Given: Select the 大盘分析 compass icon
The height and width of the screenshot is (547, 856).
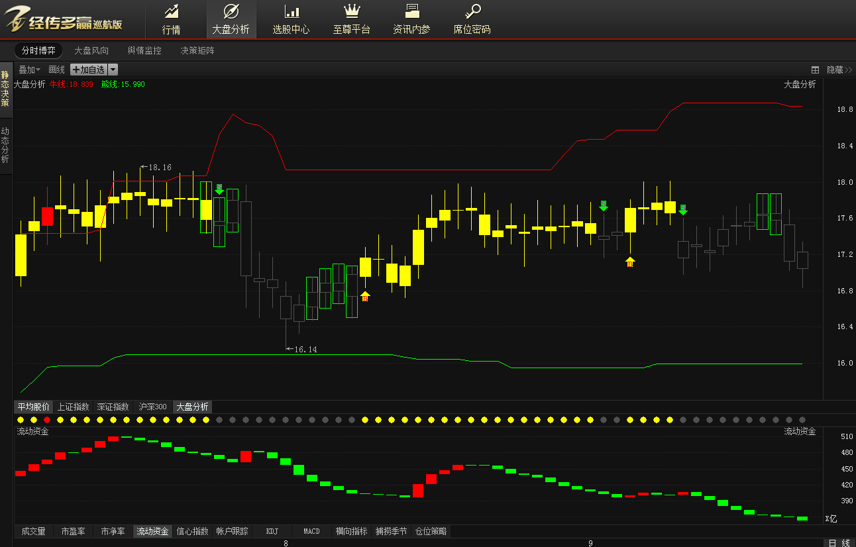Looking at the screenshot, I should tap(231, 11).
